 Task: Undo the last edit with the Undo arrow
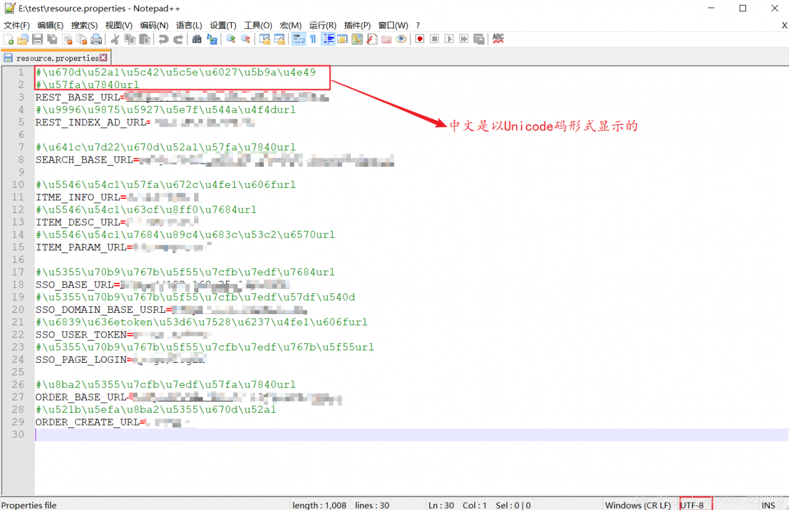coord(163,39)
